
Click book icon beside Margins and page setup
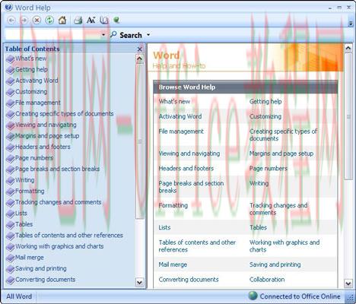[x=11, y=136]
